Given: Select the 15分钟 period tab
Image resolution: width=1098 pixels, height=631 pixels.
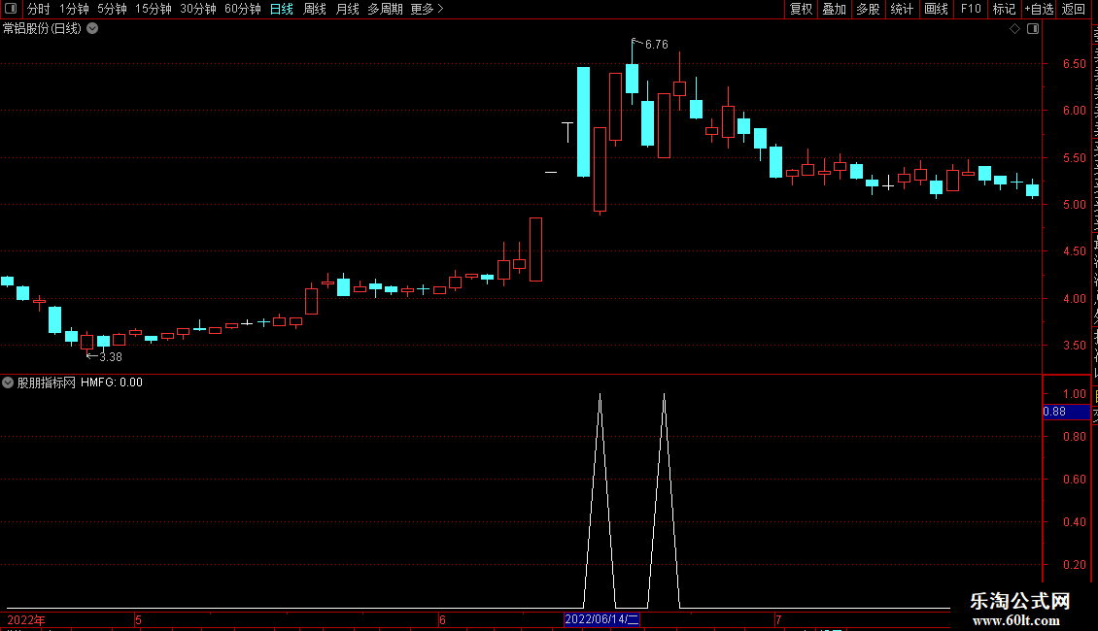Looking at the screenshot, I should point(154,9).
